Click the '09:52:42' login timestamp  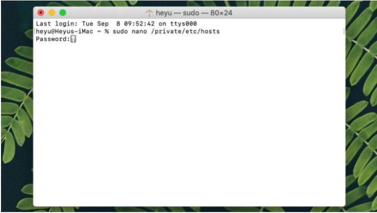click(139, 24)
